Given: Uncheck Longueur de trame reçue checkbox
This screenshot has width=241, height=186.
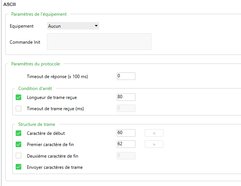Looking at the screenshot, I should (x=19, y=97).
